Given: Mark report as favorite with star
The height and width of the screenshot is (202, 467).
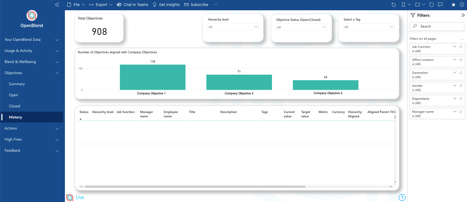Looking at the screenshot, I should click(453, 5).
